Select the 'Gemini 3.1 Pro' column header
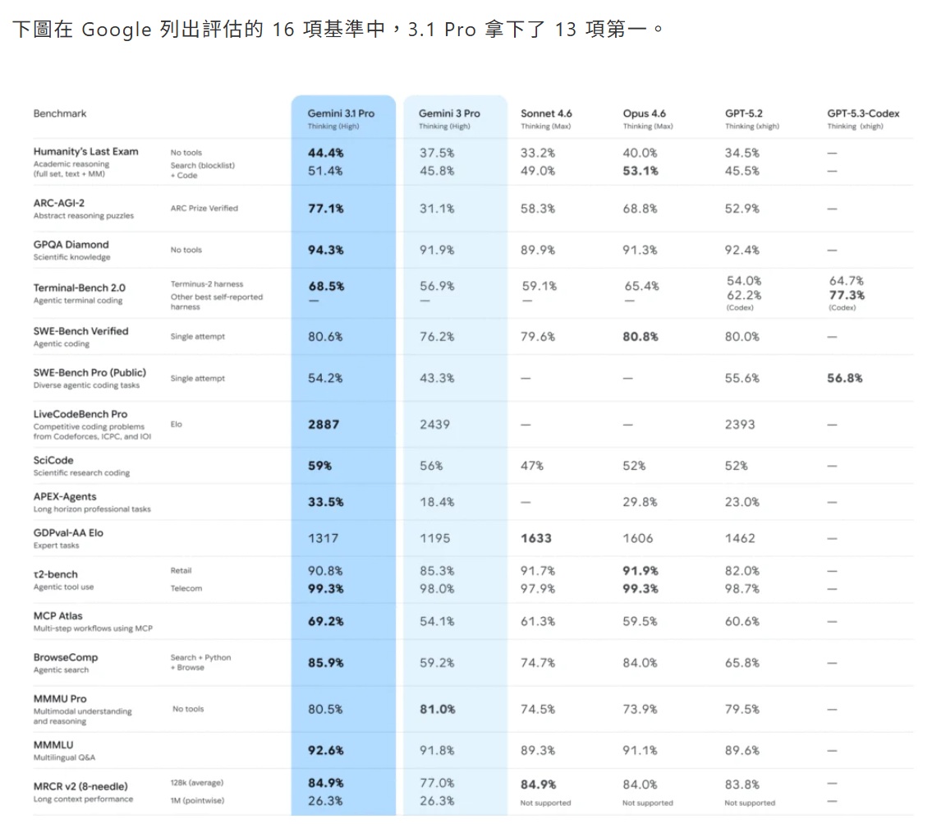Screen dimensions: 946x824 (341, 113)
